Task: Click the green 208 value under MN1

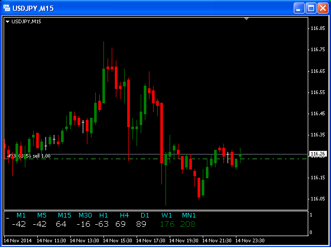Action: point(188,224)
